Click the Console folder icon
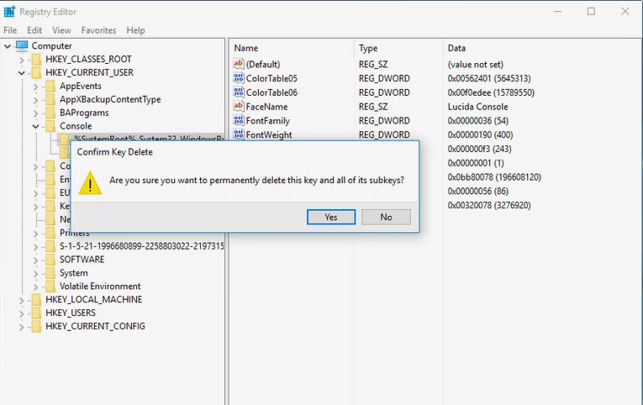Image resolution: width=643 pixels, height=405 pixels. (x=50, y=126)
